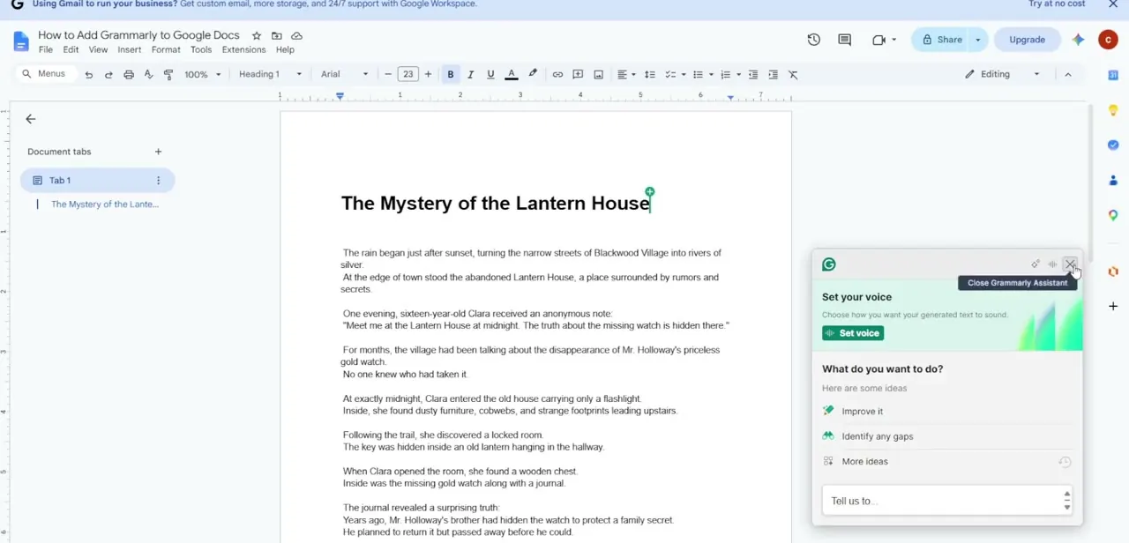Image resolution: width=1129 pixels, height=543 pixels.
Task: Close the Grammarly Assistant panel
Action: [1070, 264]
